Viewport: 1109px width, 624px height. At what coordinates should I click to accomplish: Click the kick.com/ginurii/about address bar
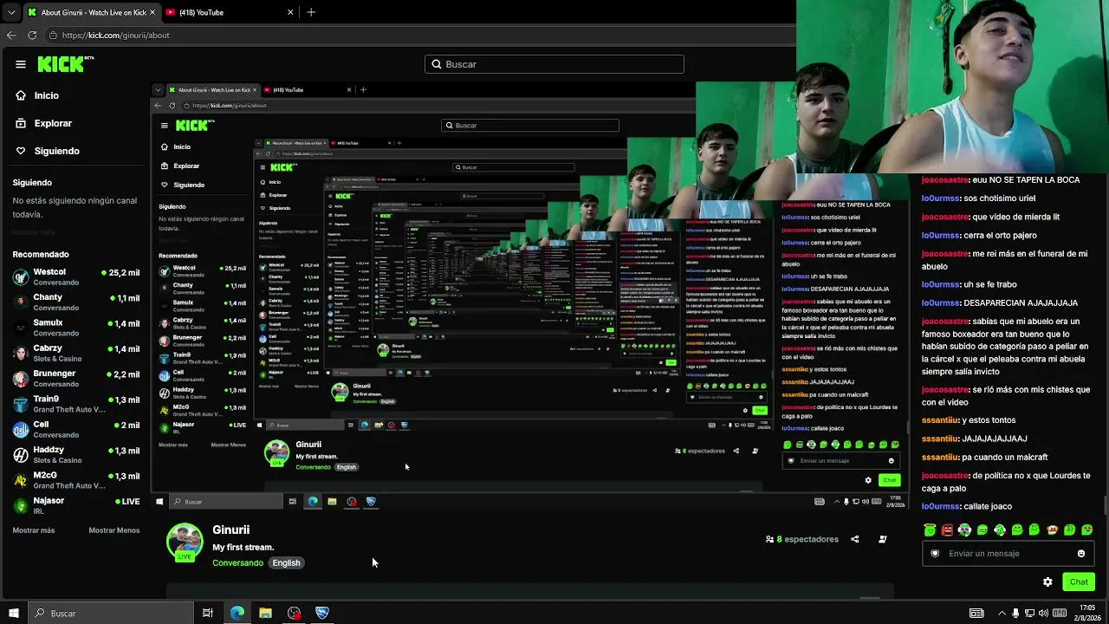[115, 36]
